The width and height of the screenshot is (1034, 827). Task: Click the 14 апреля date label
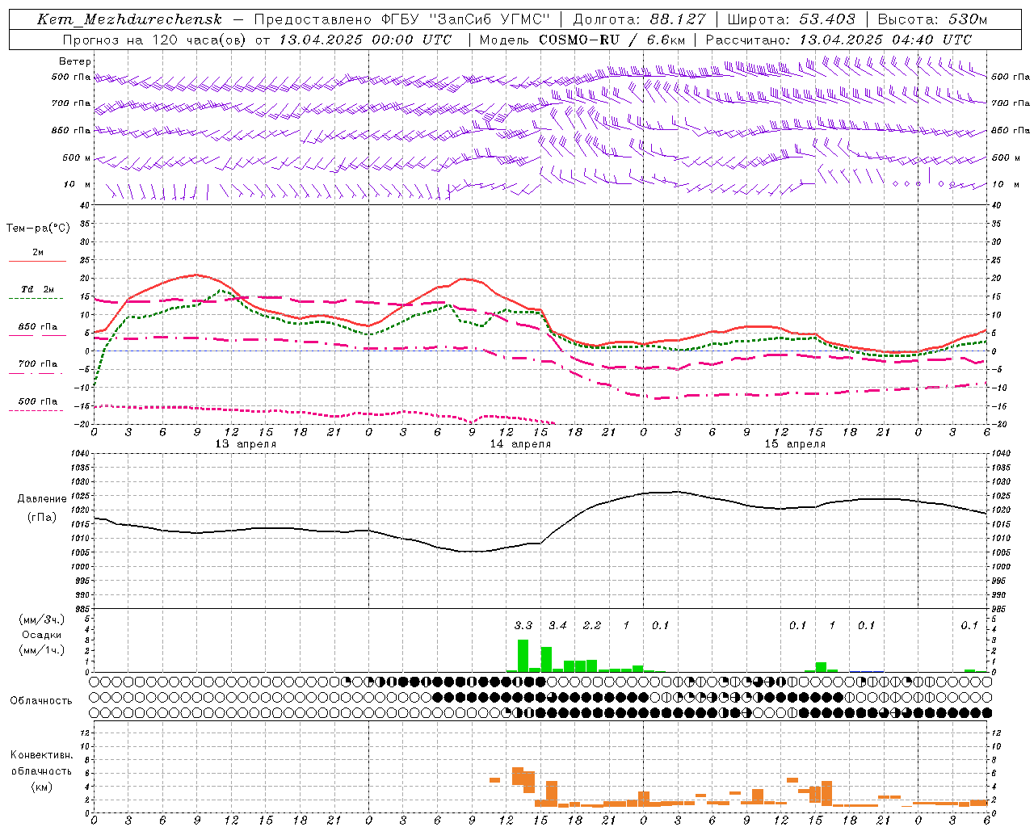[520, 444]
